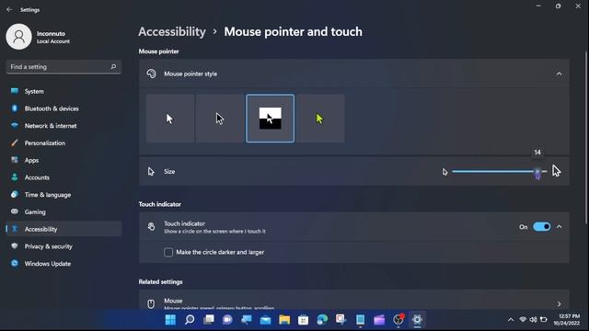Open Windows Update settings
This screenshot has height=331, width=589.
64,264
